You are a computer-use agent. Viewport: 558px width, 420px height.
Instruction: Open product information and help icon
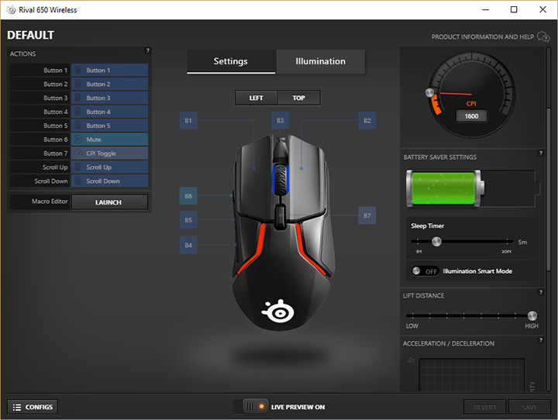click(544, 36)
